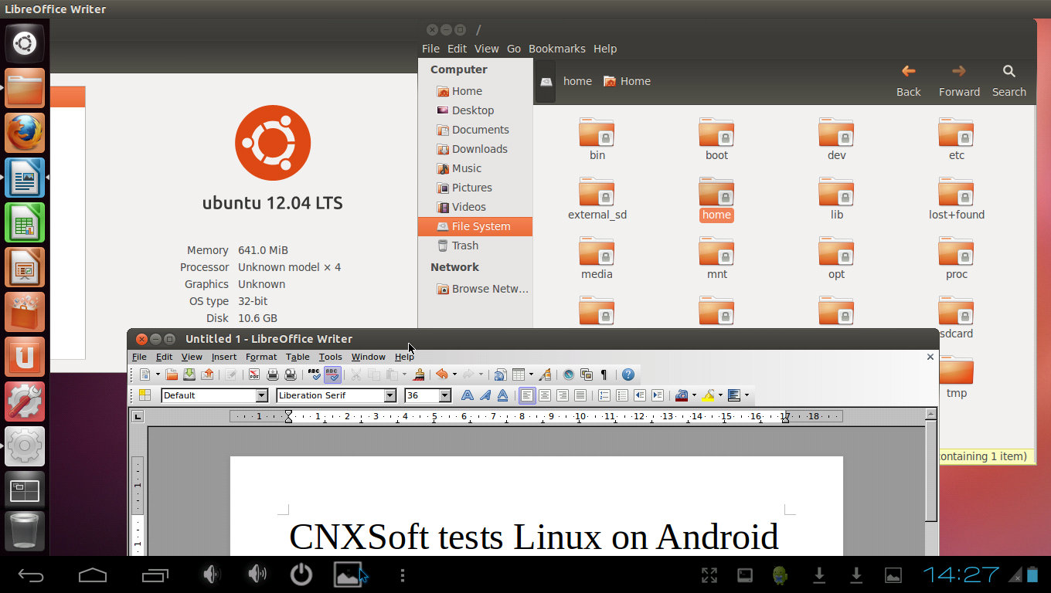Open Page Preview icon in Writer toolbar
Image resolution: width=1051 pixels, height=593 pixels.
point(291,374)
